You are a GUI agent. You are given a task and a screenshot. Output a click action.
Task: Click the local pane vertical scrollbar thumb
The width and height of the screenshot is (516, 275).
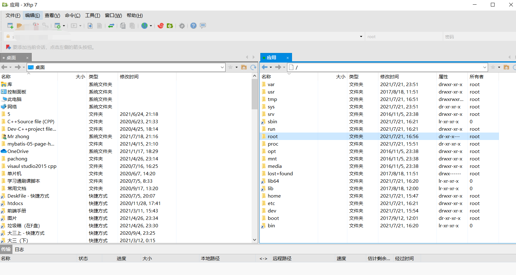tap(255, 94)
